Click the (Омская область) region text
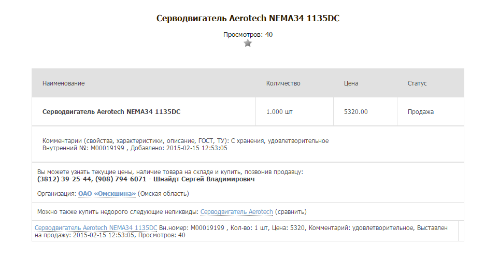The height and width of the screenshot is (258, 499). [163, 194]
